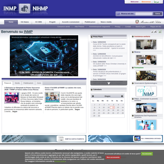Click the INMP NIHMP logo

tap(25, 9)
